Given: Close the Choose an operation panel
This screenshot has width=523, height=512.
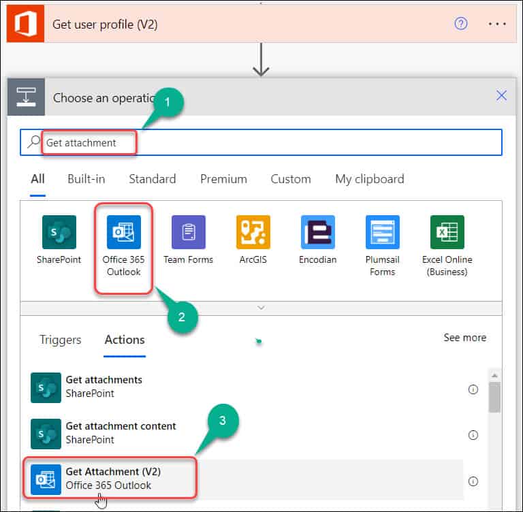Looking at the screenshot, I should 501,96.
